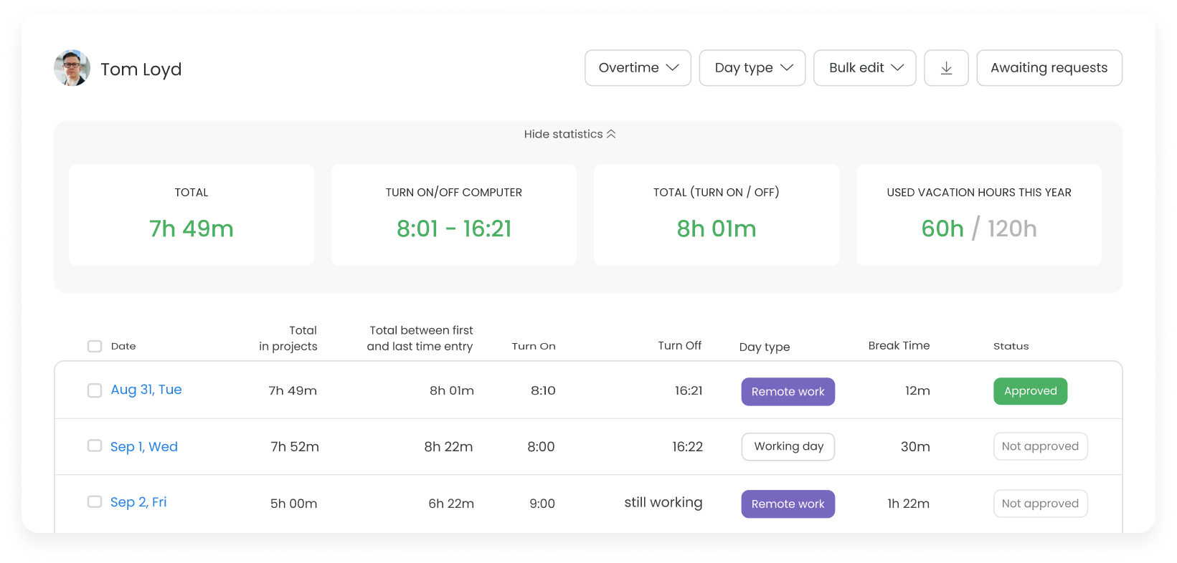Image resolution: width=1177 pixels, height=563 pixels.
Task: Open the Sep 2, Fri date link
Action: (x=138, y=502)
